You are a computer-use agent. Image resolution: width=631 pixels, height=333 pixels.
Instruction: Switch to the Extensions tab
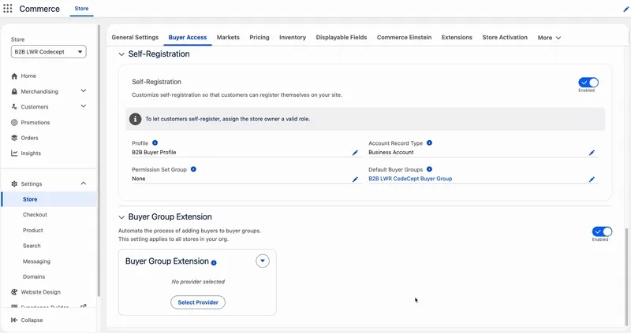(457, 37)
